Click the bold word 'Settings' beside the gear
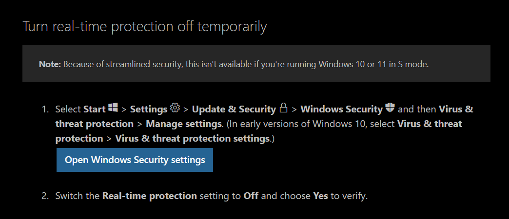 click(x=148, y=109)
